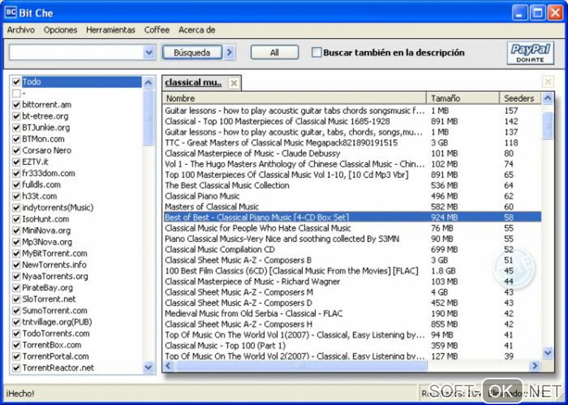Close the classical mu.. search tab

coord(234,83)
